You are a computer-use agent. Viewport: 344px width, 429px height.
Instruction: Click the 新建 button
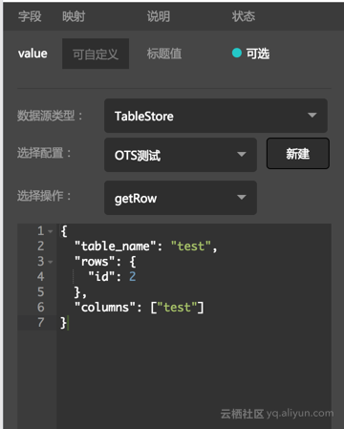point(298,154)
